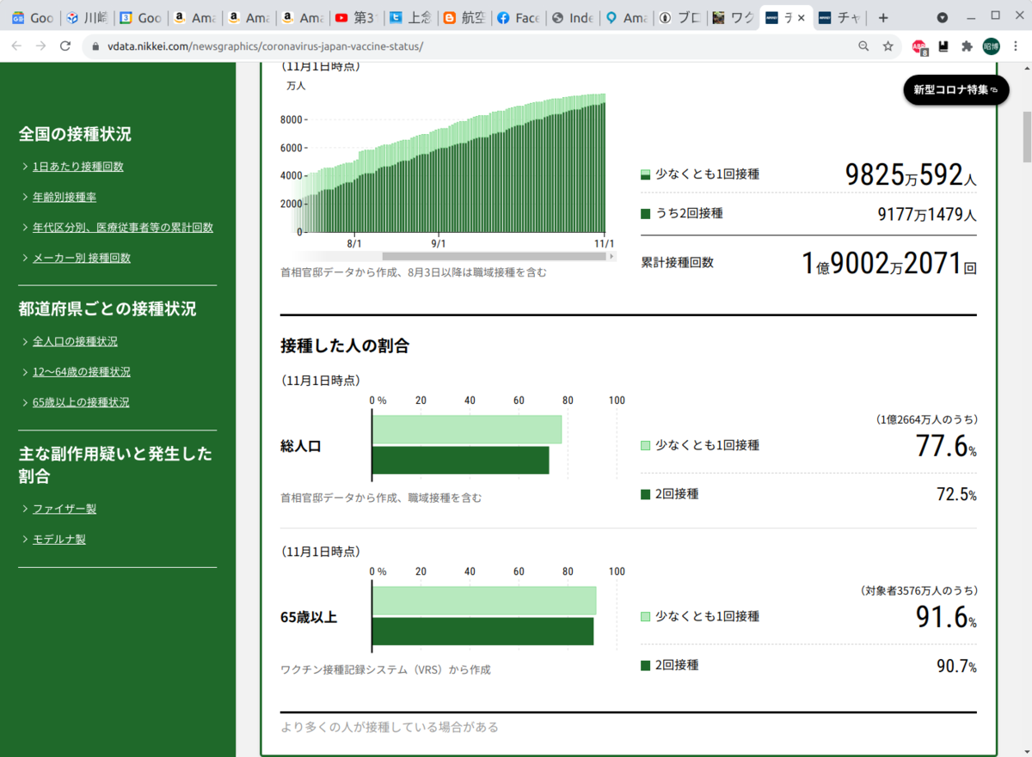Switch to the Facebook tab
Screen dimensions: 1032x757
[518, 16]
